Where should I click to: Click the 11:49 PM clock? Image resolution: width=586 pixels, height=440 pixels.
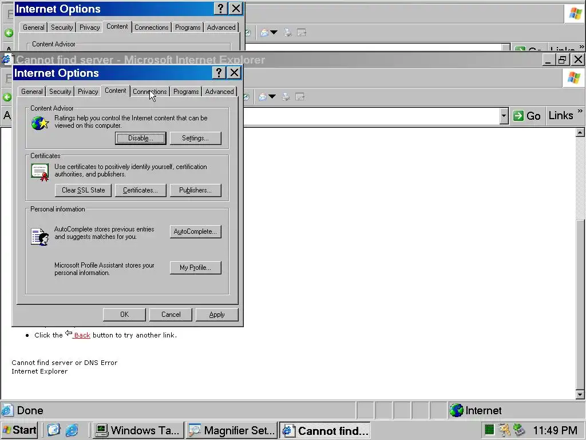click(x=555, y=430)
